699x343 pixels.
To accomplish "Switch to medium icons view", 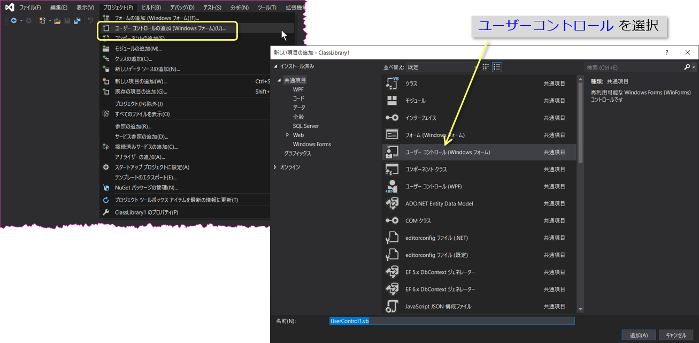I will point(486,67).
